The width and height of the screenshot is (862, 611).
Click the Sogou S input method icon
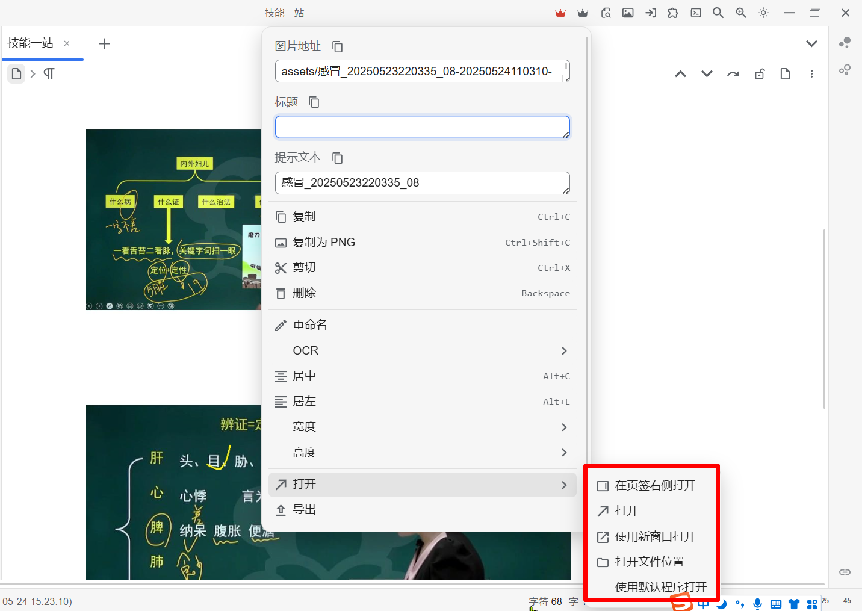click(x=683, y=601)
